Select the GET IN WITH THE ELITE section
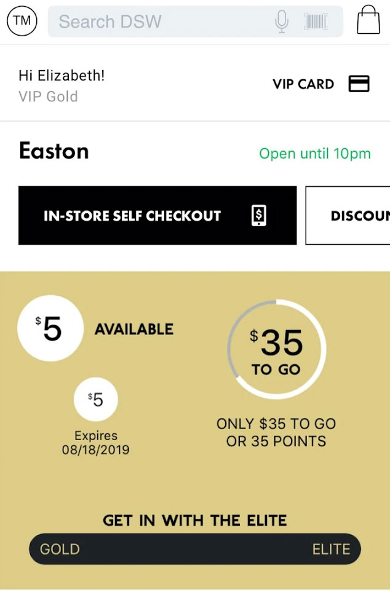Viewport: 390px width, 600px height. [x=194, y=520]
